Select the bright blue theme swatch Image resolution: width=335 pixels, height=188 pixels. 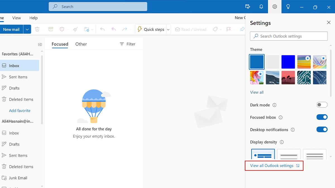click(288, 62)
